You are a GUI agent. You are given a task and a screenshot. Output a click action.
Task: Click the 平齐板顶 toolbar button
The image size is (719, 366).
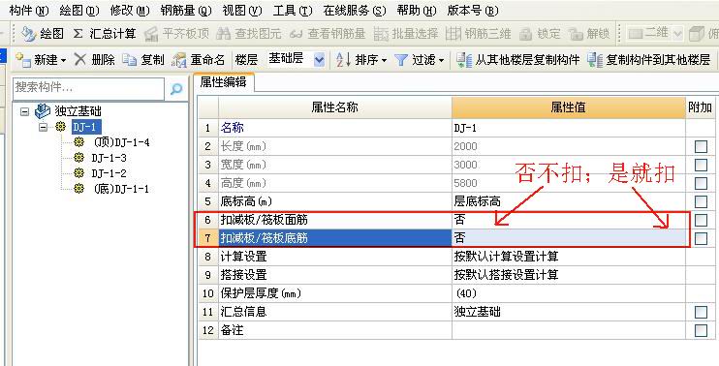(177, 34)
